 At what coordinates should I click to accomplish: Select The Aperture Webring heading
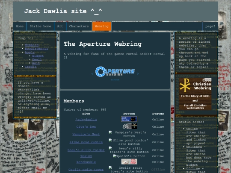click(x=103, y=44)
